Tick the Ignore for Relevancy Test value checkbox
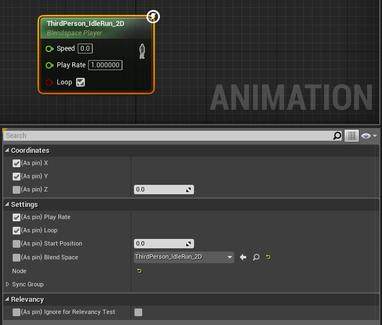 click(138, 312)
